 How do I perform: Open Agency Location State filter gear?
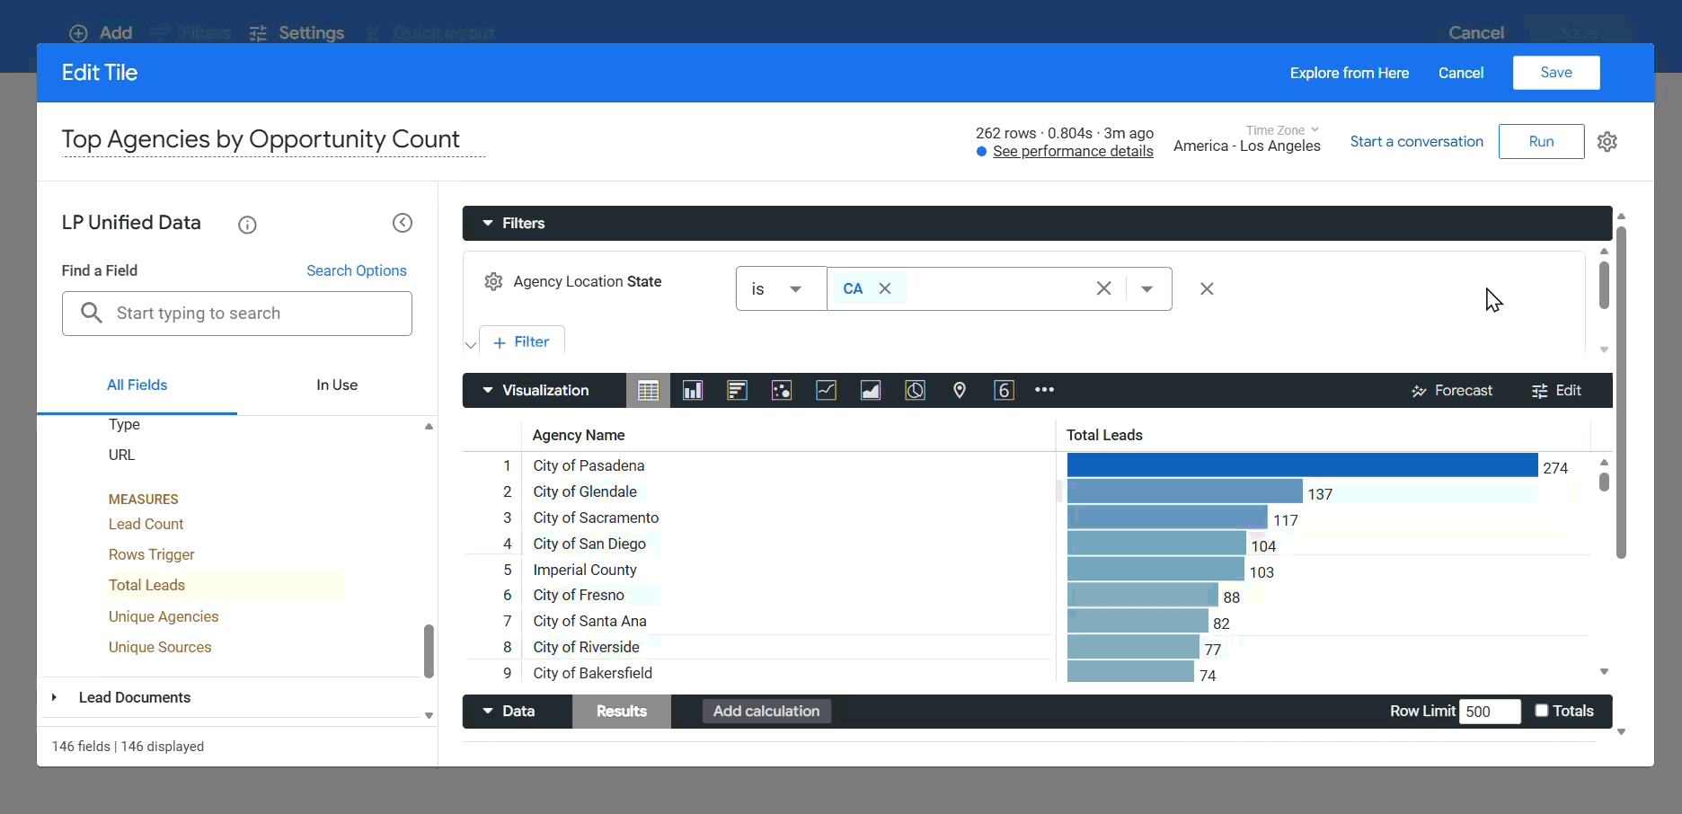pyautogui.click(x=493, y=282)
